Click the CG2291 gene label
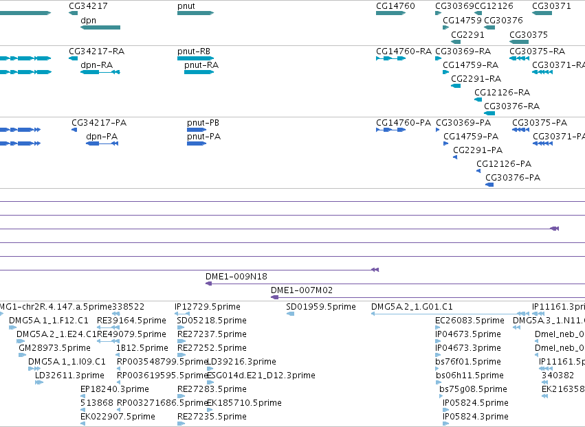This screenshot has height=427, width=585. tap(467, 34)
